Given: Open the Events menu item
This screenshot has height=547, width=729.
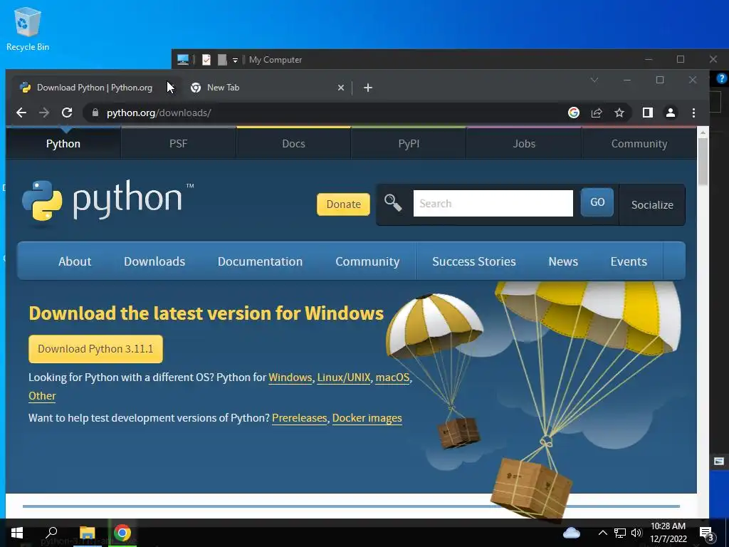Looking at the screenshot, I should tap(629, 261).
